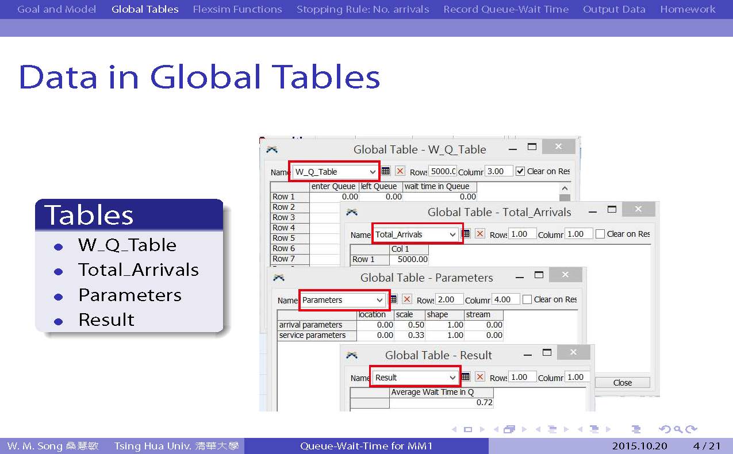The image size is (733, 454).
Task: Open the Output Data section in header
Action: [x=614, y=9]
